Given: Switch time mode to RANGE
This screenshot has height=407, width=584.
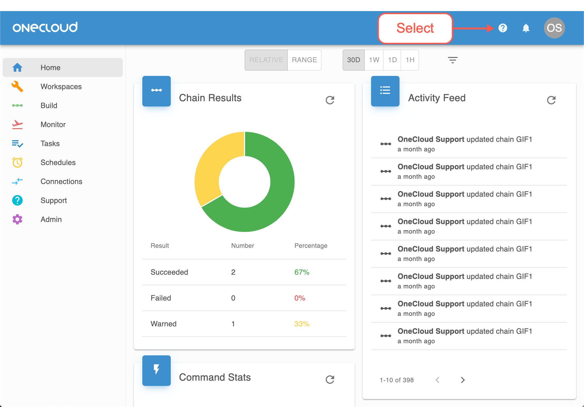Looking at the screenshot, I should pos(304,60).
